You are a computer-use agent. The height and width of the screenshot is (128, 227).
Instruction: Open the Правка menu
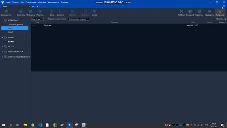tap(15, 2)
